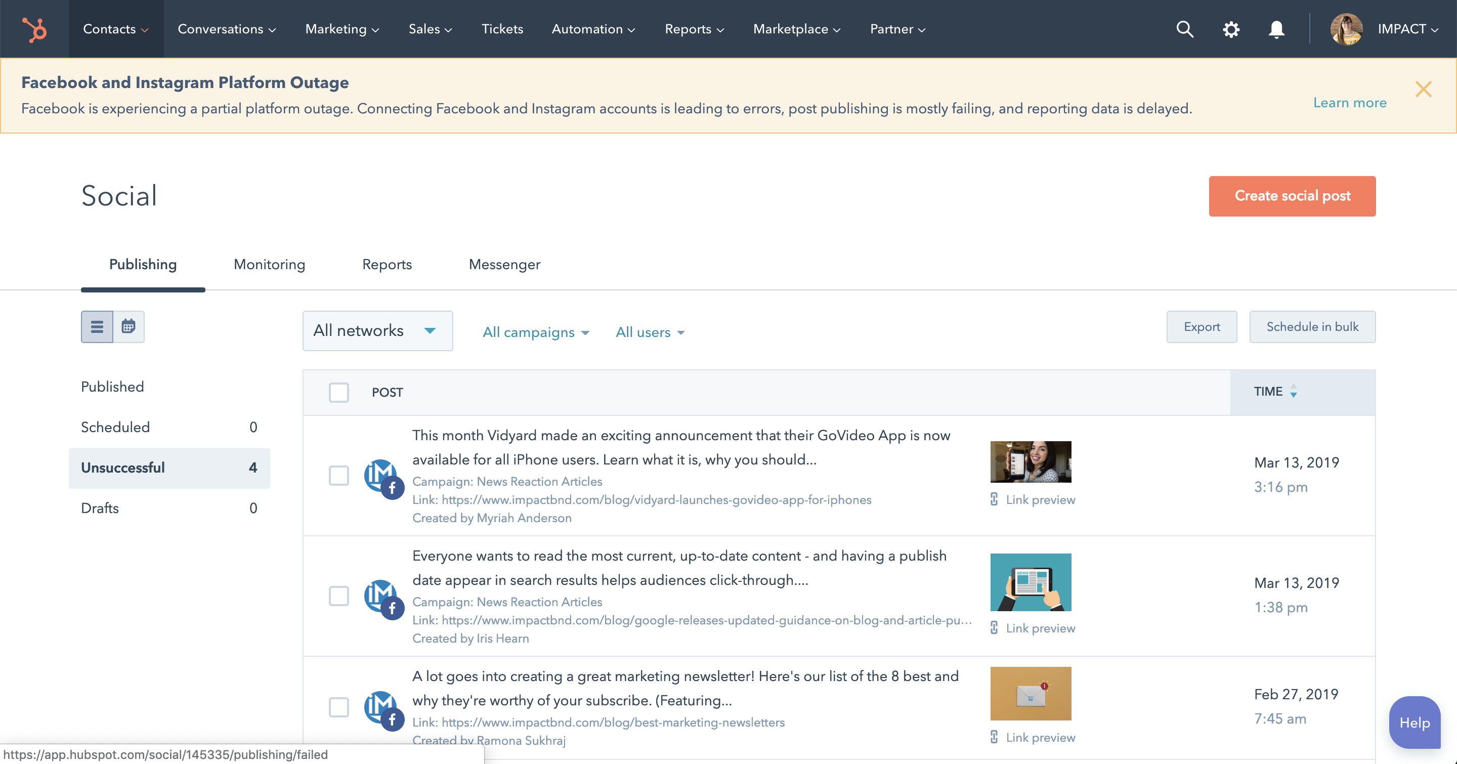Follow the Learn more link
Viewport: 1457px width, 764px height.
(1350, 103)
